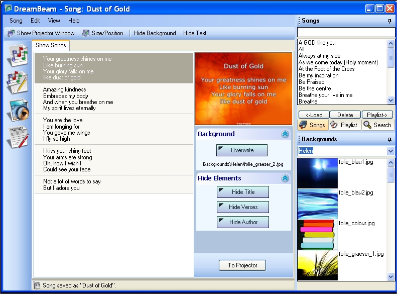Click the Show Projector Window toolbar icon
Image resolution: width=397 pixels, height=294 pixels.
[x=11, y=33]
